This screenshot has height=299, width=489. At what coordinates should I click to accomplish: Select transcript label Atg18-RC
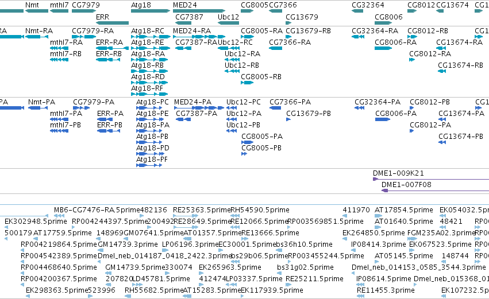pos(148,31)
